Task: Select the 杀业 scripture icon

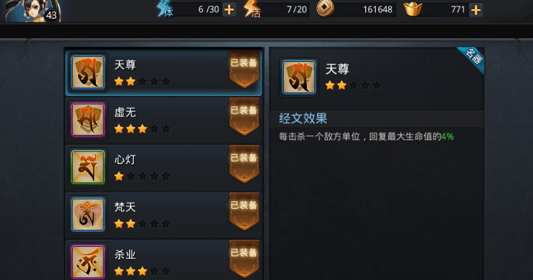Action: tap(88, 262)
